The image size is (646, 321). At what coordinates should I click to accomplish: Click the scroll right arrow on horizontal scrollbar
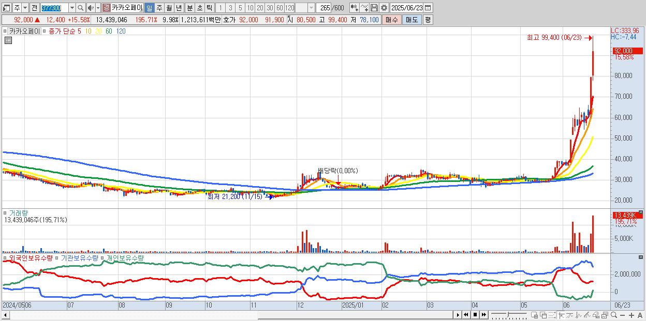[x=458, y=315]
